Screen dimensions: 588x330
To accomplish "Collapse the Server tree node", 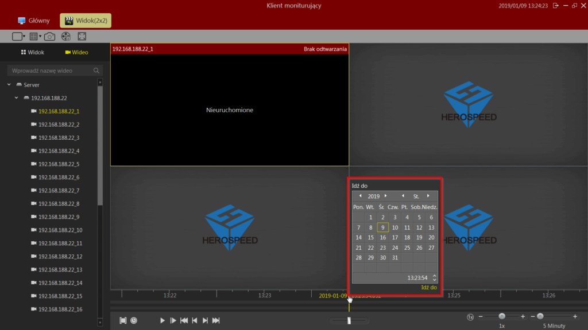I will 9,85.
